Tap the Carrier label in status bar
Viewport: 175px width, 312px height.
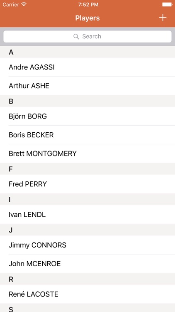(x=11, y=5)
